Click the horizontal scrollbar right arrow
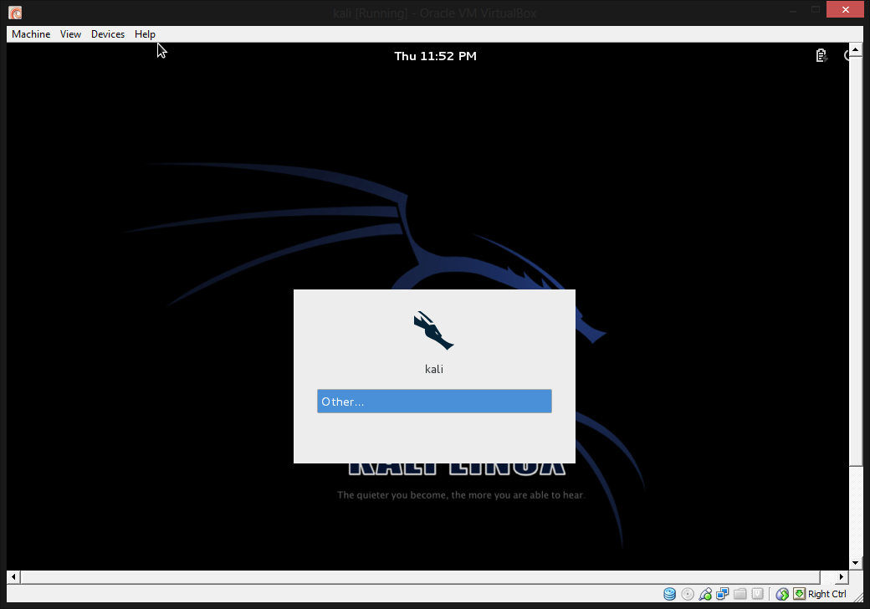The height and width of the screenshot is (609, 870). [x=842, y=577]
